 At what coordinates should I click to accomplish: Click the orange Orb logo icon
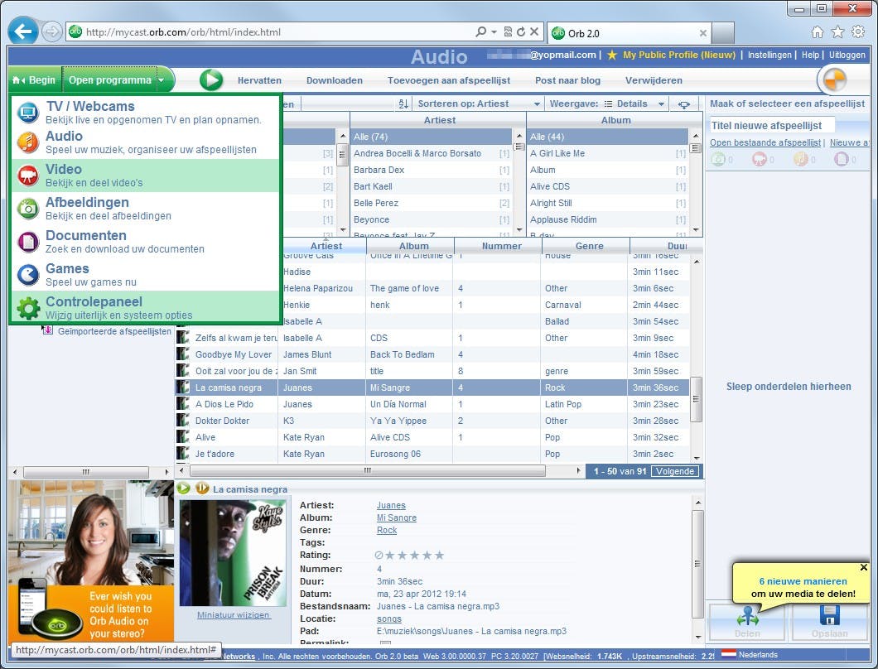834,80
